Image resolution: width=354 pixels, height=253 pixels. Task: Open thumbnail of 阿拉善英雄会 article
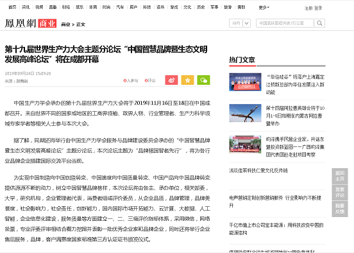245,113
